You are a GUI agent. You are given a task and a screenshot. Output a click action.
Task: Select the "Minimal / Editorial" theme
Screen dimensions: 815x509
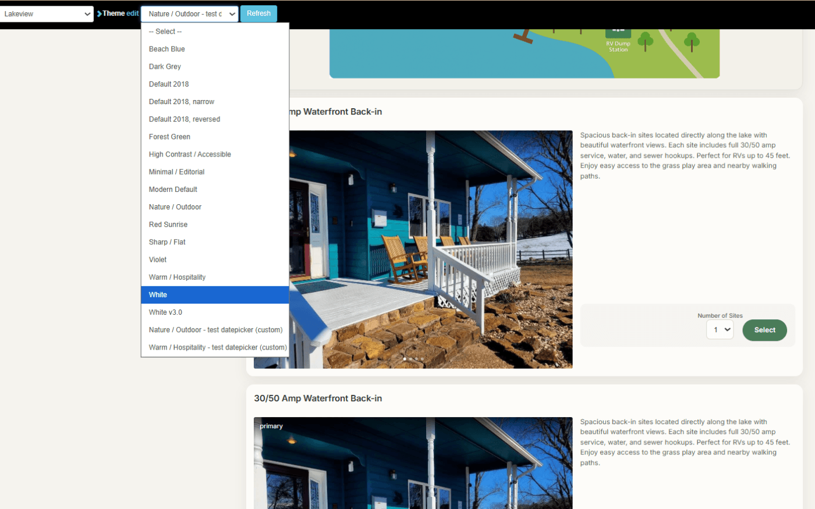pyautogui.click(x=176, y=172)
